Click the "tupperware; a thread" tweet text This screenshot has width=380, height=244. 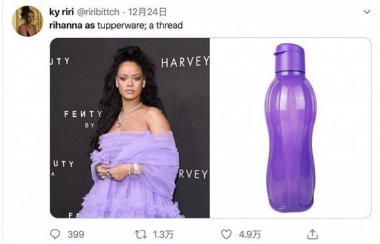[x=140, y=25]
